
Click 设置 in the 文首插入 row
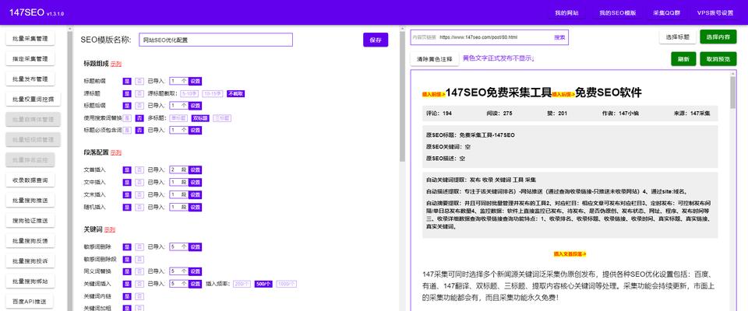click(x=195, y=169)
